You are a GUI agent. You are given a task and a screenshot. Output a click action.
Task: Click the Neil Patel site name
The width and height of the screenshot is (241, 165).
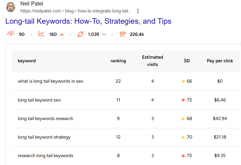tap(32, 4)
